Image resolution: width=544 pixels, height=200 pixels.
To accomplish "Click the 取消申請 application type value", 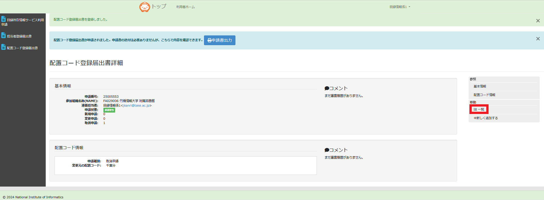I will (x=112, y=161).
